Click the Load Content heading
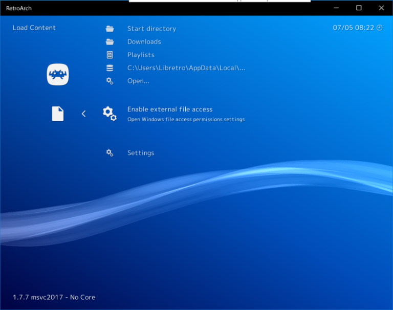 tap(34, 28)
